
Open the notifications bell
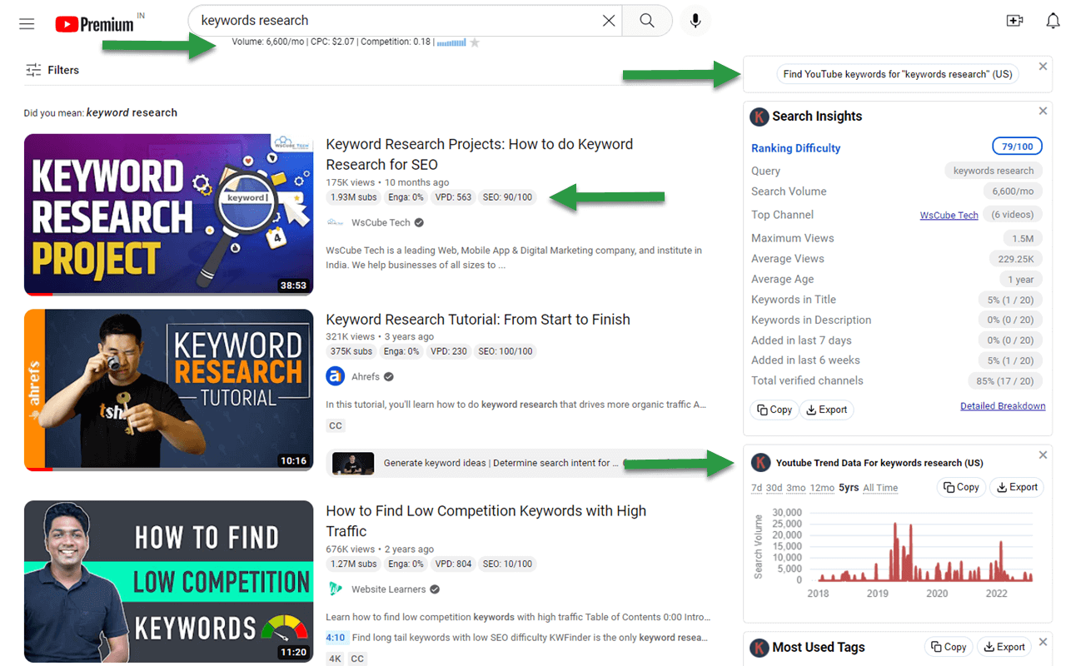(x=1053, y=21)
